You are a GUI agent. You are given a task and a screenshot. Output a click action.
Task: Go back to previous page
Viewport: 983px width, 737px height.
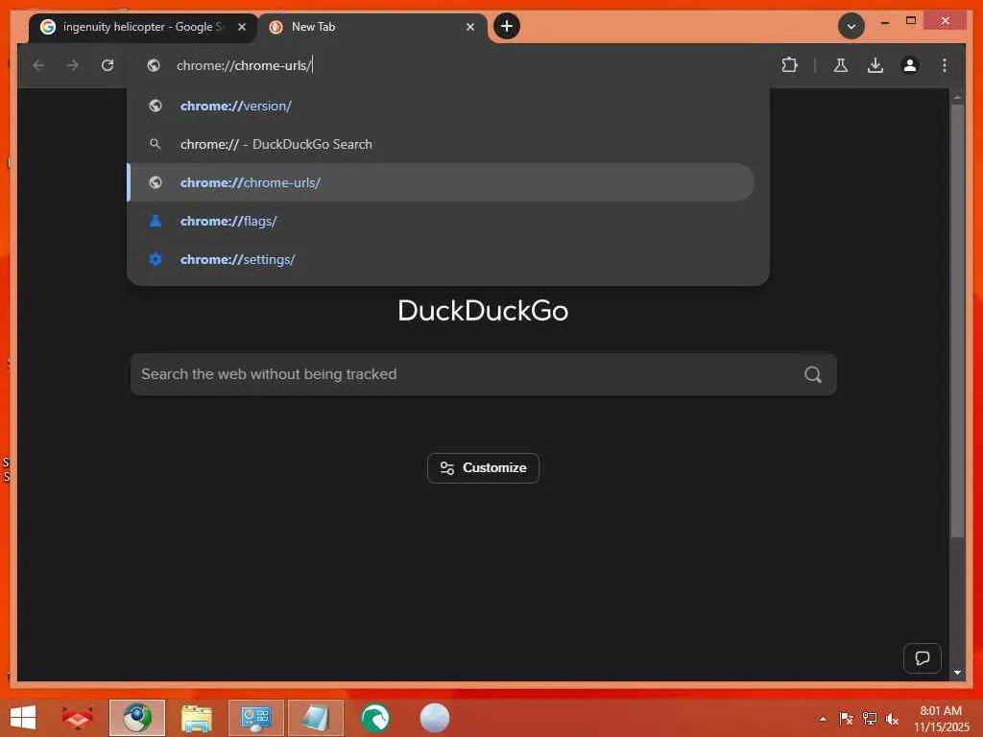pos(38,65)
